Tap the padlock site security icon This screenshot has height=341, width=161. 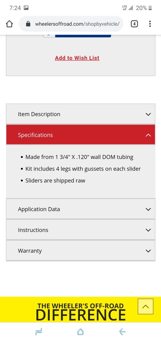(x=28, y=24)
